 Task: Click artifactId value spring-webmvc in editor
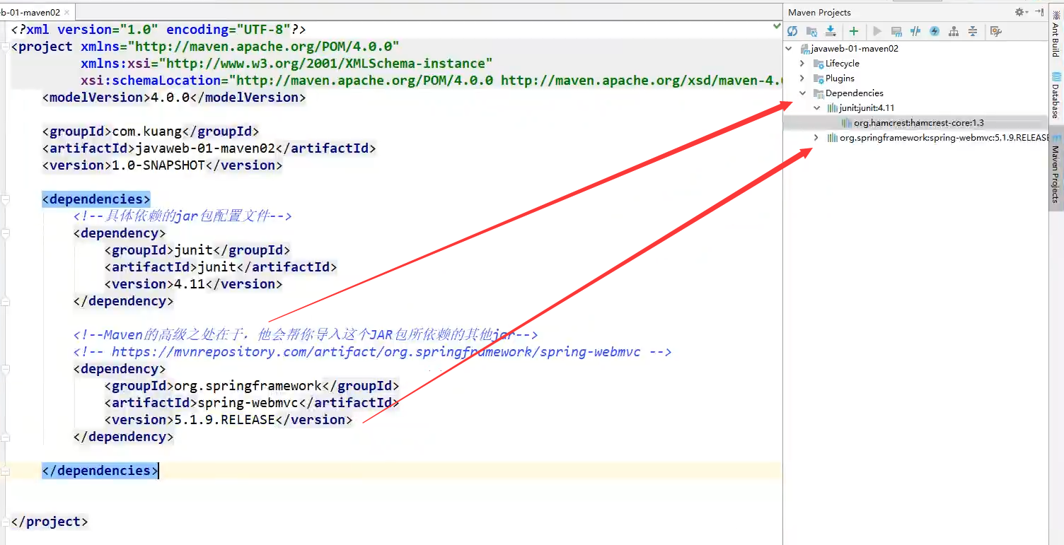[x=248, y=403]
